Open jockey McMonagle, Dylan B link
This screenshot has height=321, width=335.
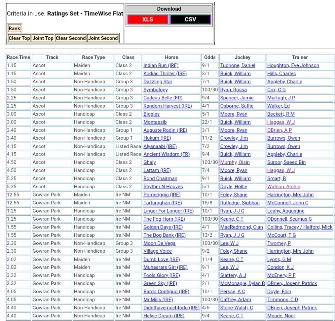(x=242, y=284)
